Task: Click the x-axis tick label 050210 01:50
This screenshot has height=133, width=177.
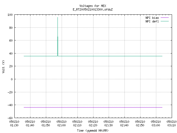Action: pos(46,123)
